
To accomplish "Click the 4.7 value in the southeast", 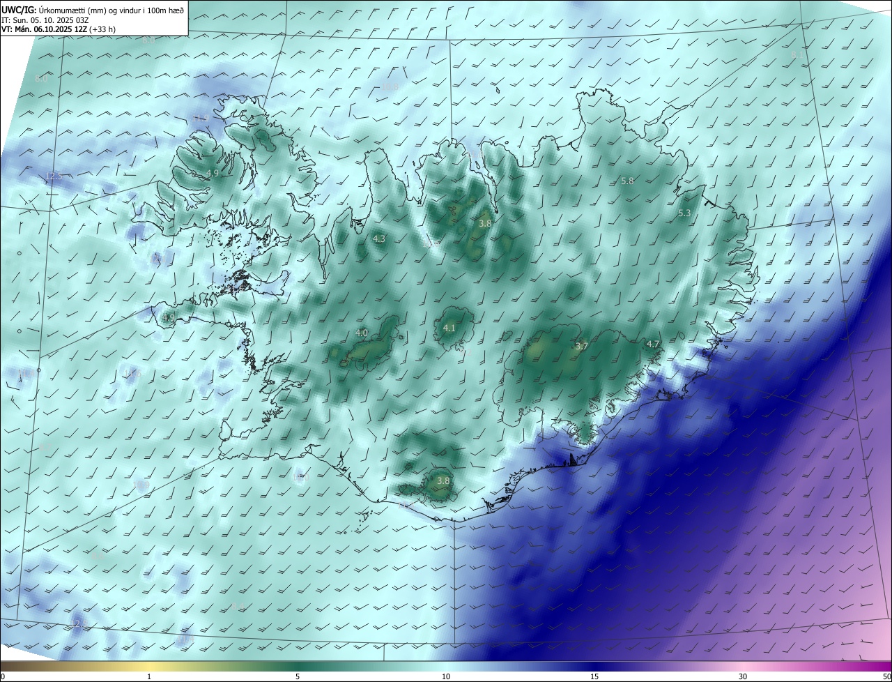I will (653, 344).
